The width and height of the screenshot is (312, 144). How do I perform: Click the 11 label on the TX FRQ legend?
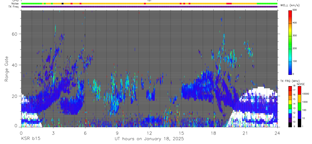(294, 117)
